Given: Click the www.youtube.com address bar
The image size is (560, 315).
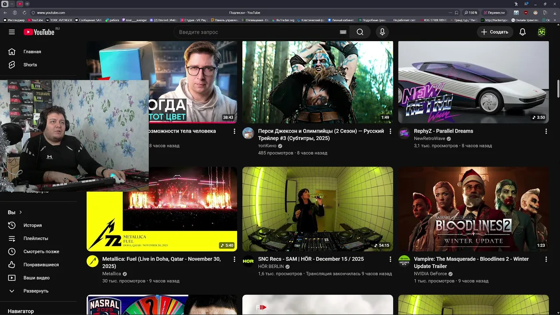Looking at the screenshot, I should coord(51,13).
